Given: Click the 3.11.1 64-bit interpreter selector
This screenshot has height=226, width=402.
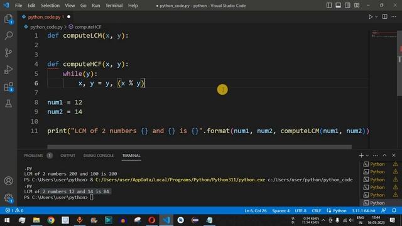Looking at the screenshot, I should [363, 211].
